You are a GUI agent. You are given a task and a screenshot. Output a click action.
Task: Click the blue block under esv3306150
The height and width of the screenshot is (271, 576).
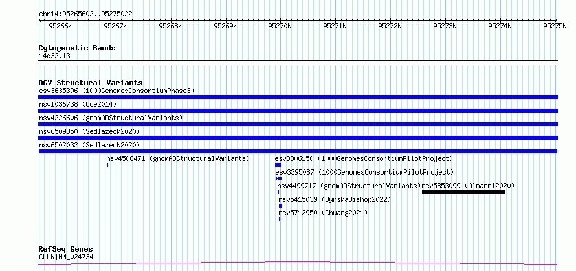[278, 165]
